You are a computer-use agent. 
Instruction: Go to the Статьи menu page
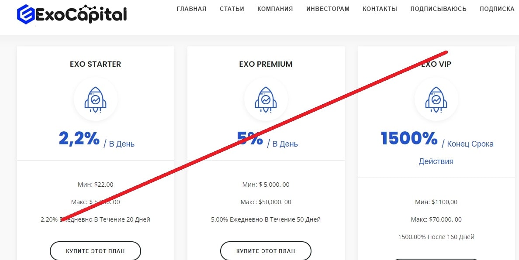point(232,9)
